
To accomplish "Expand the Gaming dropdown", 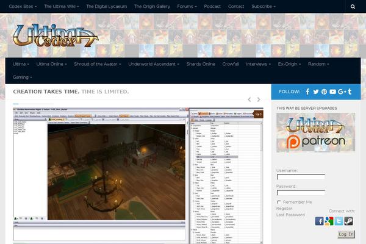I will pyautogui.click(x=23, y=77).
